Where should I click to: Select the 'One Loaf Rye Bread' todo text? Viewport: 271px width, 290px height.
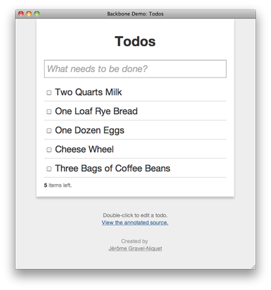[x=96, y=111]
